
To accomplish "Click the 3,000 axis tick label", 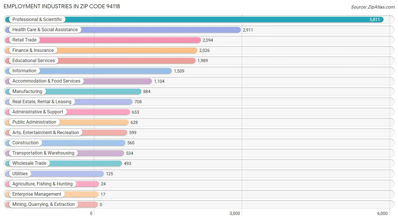I will (x=235, y=214).
